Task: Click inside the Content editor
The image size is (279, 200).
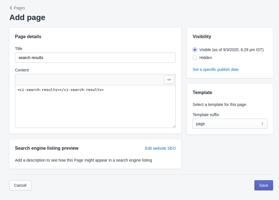Action: click(95, 107)
